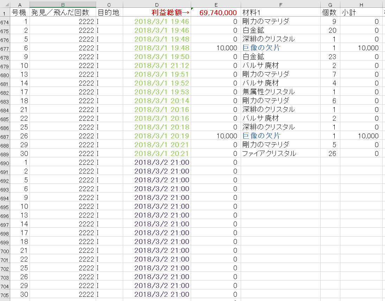Select column B header
Viewport: 385px width, 301px height.
63,5
